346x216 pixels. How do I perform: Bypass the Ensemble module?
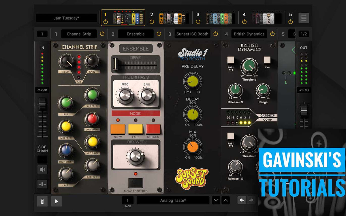pyautogui.click(x=159, y=34)
